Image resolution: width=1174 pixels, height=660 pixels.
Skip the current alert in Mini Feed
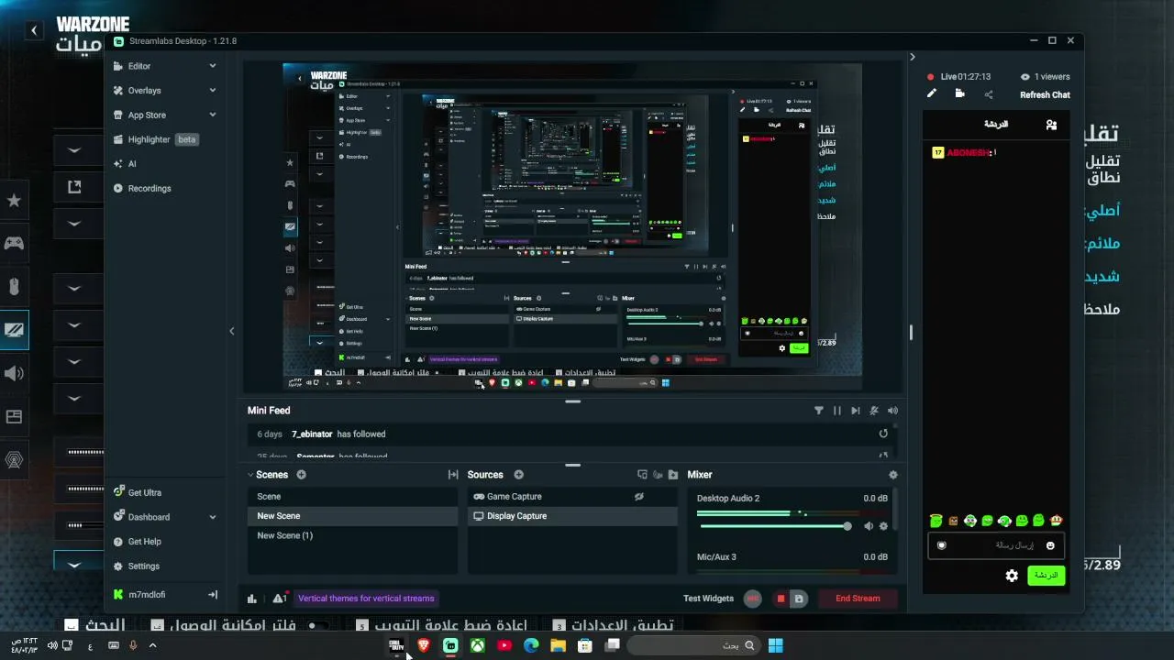pyautogui.click(x=856, y=411)
